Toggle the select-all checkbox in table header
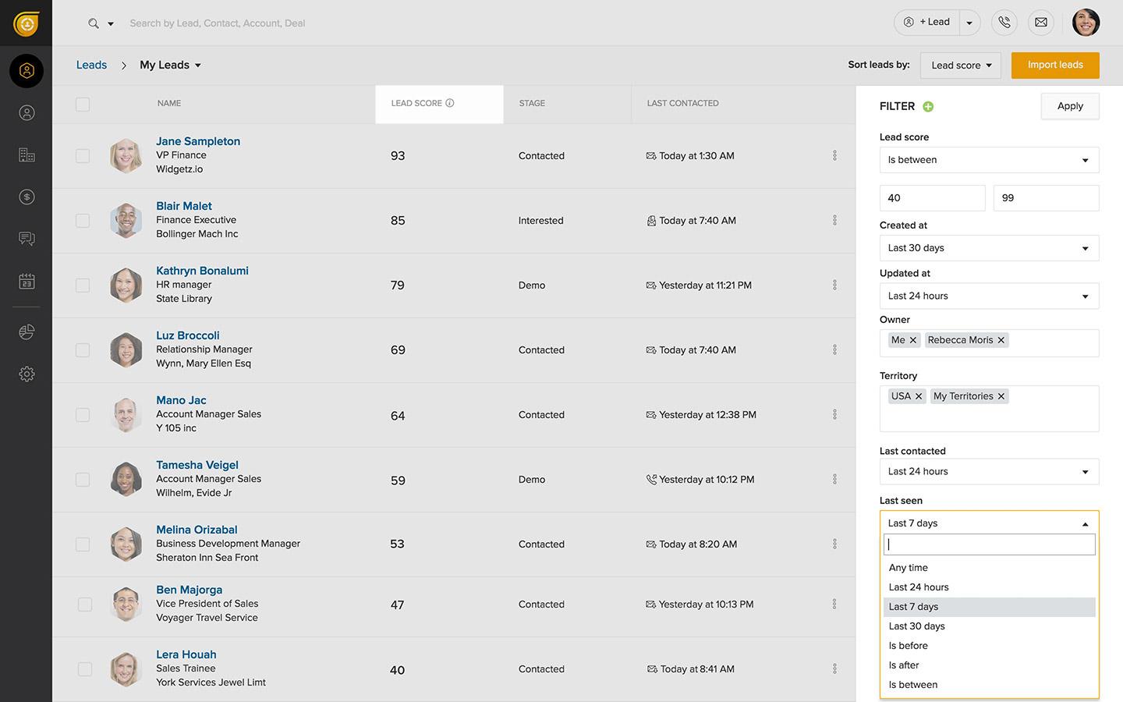 tap(83, 104)
